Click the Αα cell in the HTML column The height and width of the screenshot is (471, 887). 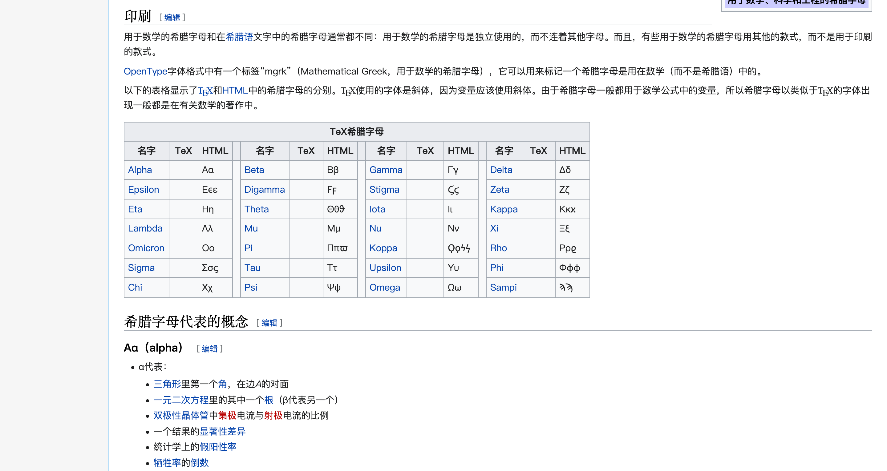click(215, 170)
